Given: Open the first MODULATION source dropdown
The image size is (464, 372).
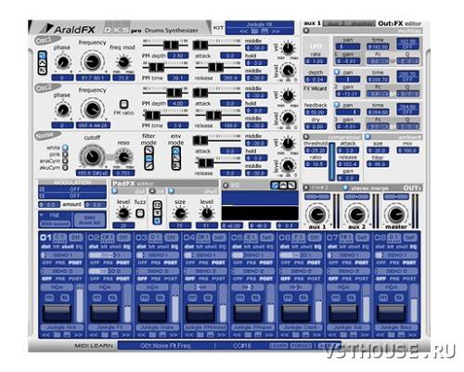Looking at the screenshot, I should pos(72,189).
